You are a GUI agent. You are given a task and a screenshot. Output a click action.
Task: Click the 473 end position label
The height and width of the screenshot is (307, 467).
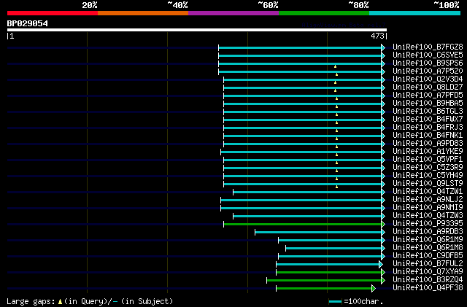[377, 36]
